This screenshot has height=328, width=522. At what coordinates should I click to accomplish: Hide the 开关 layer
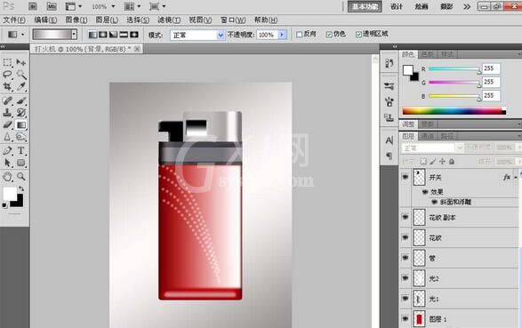pyautogui.click(x=406, y=177)
